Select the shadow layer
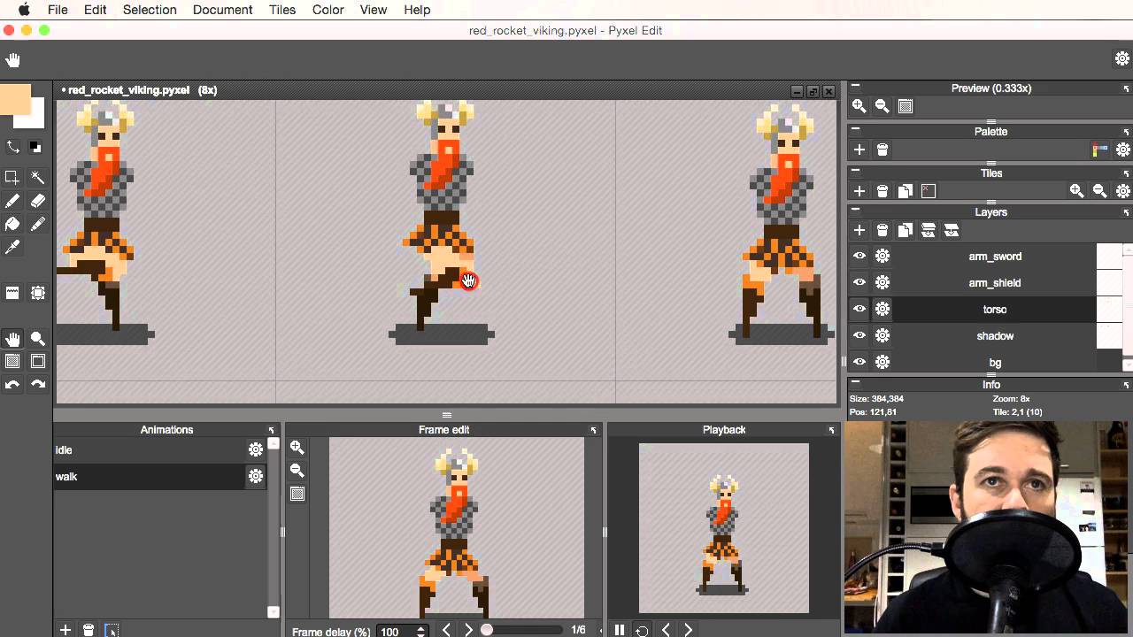 995,336
